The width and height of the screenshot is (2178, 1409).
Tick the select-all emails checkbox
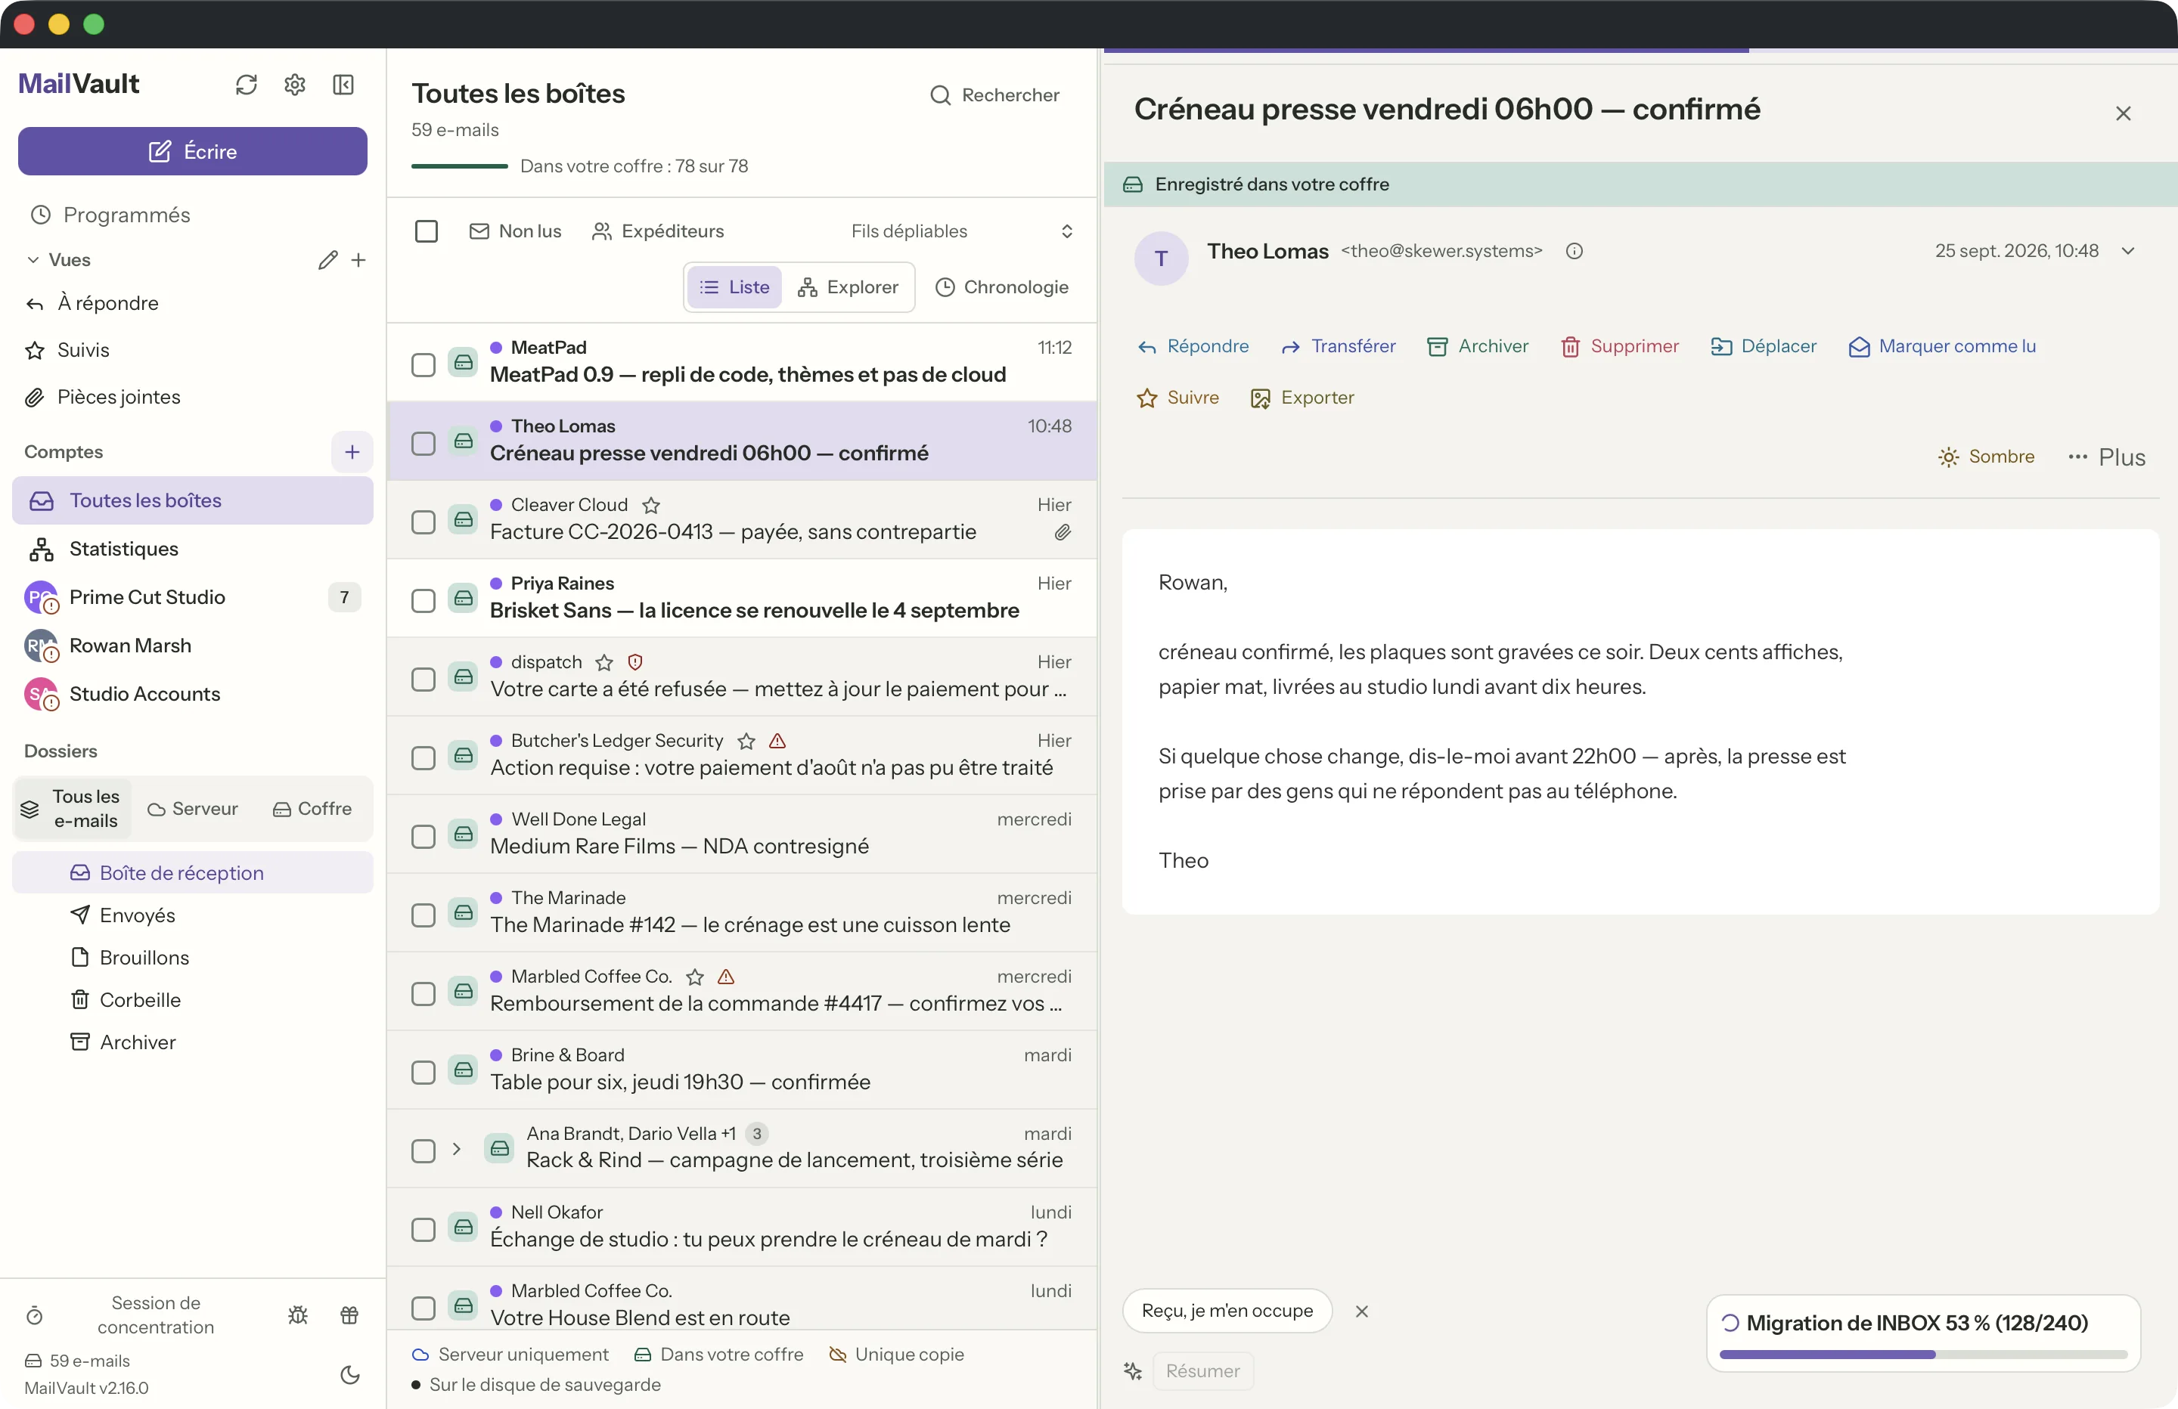(x=427, y=231)
